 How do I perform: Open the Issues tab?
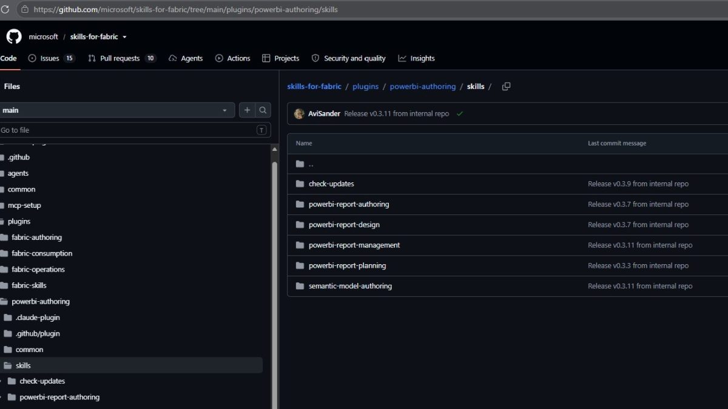(52, 58)
